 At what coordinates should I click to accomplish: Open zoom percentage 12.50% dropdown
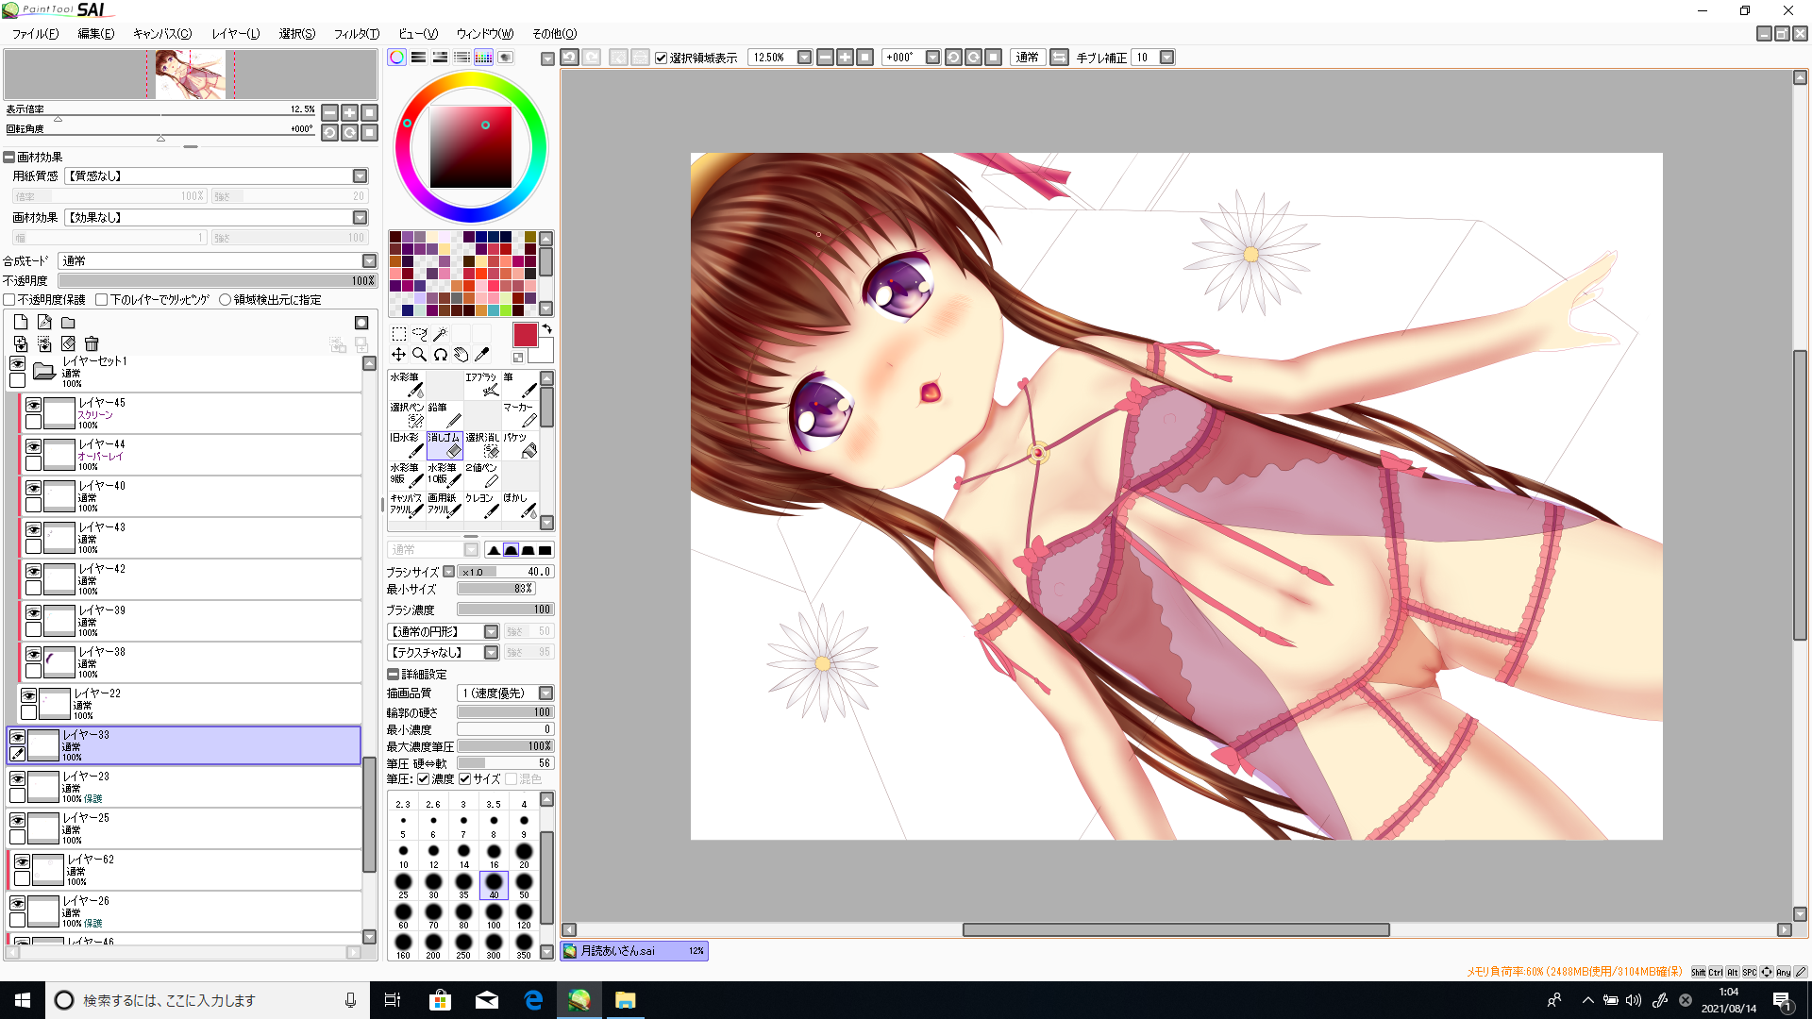click(804, 58)
